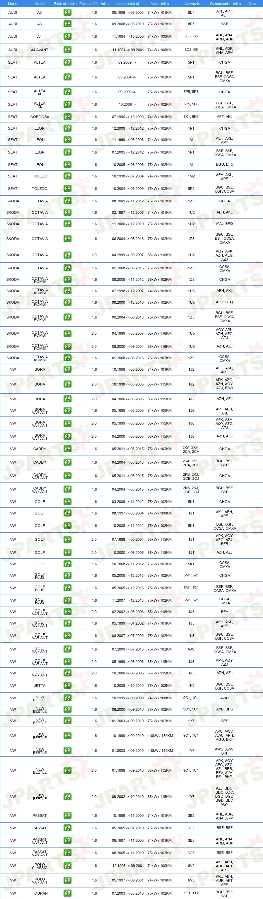Image resolution: width=263 pixels, height=899 pixels.
Task: Click the fuel icon in the GOLF VARIANT 1K5 row
Action: coord(67,636)
